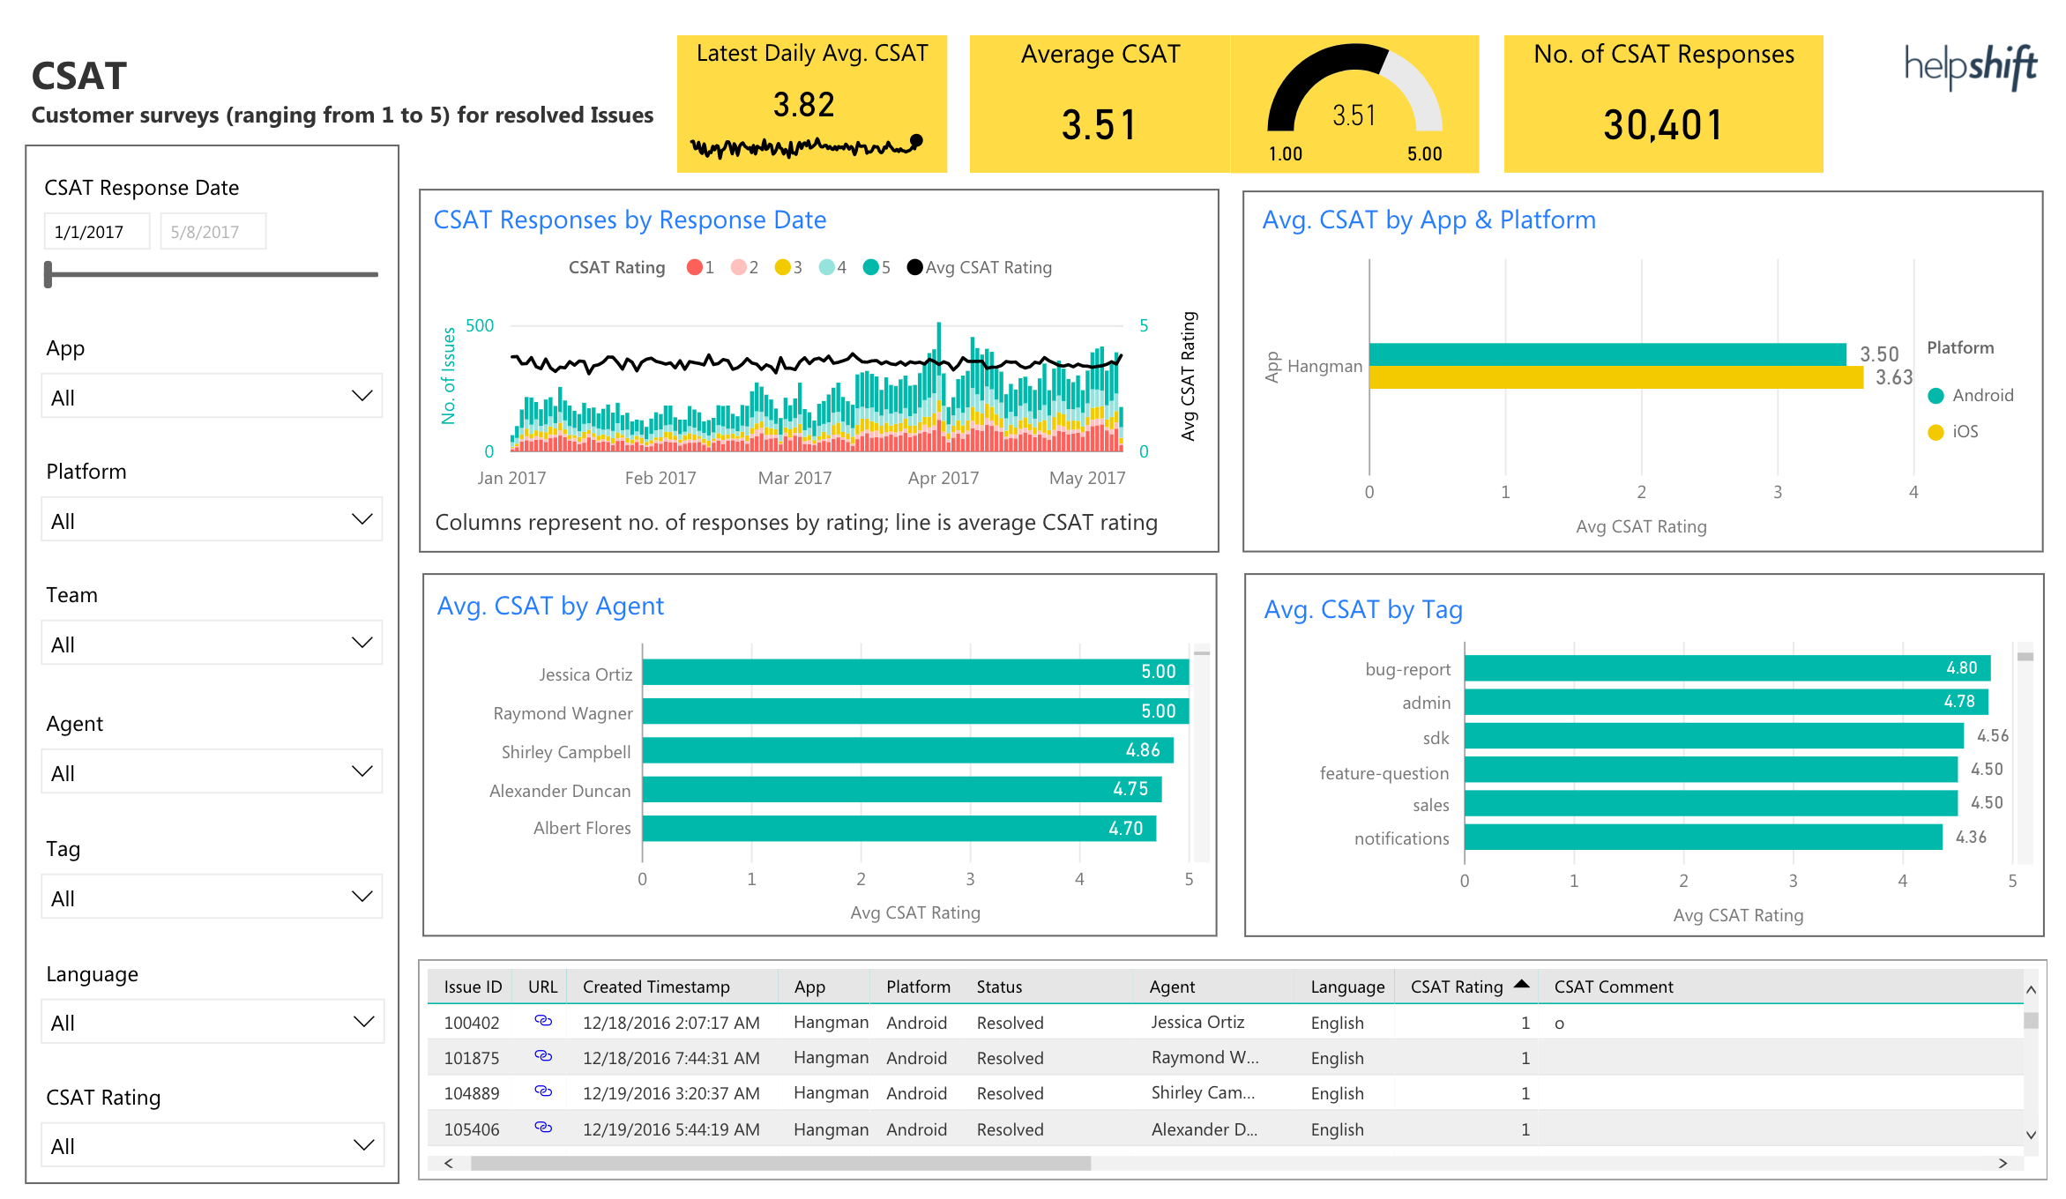Open the Platform filter dropdown

212,519
